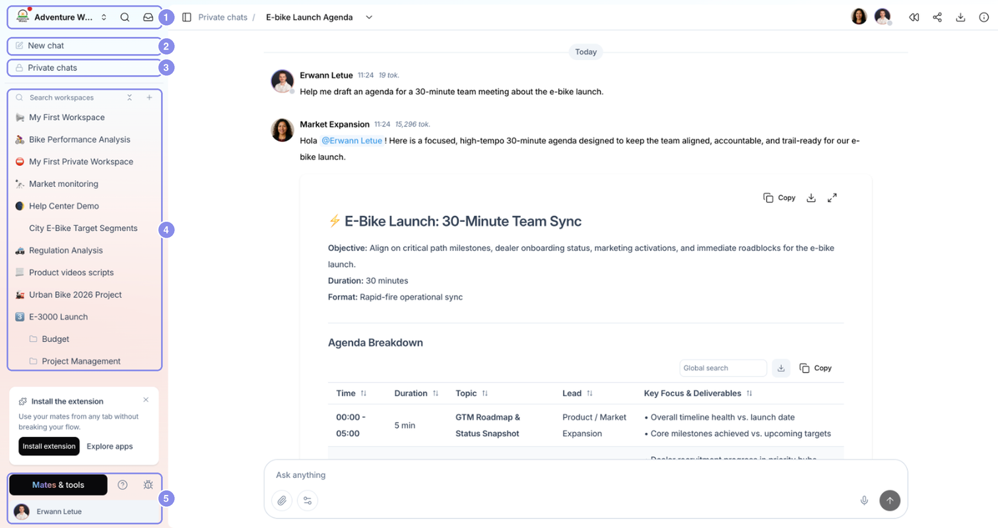The height and width of the screenshot is (528, 998).
Task: Click the bug report icon
Action: point(148,485)
